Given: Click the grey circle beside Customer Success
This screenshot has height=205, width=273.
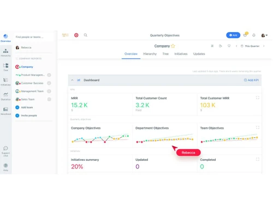Looking at the screenshot, I should (49, 83).
